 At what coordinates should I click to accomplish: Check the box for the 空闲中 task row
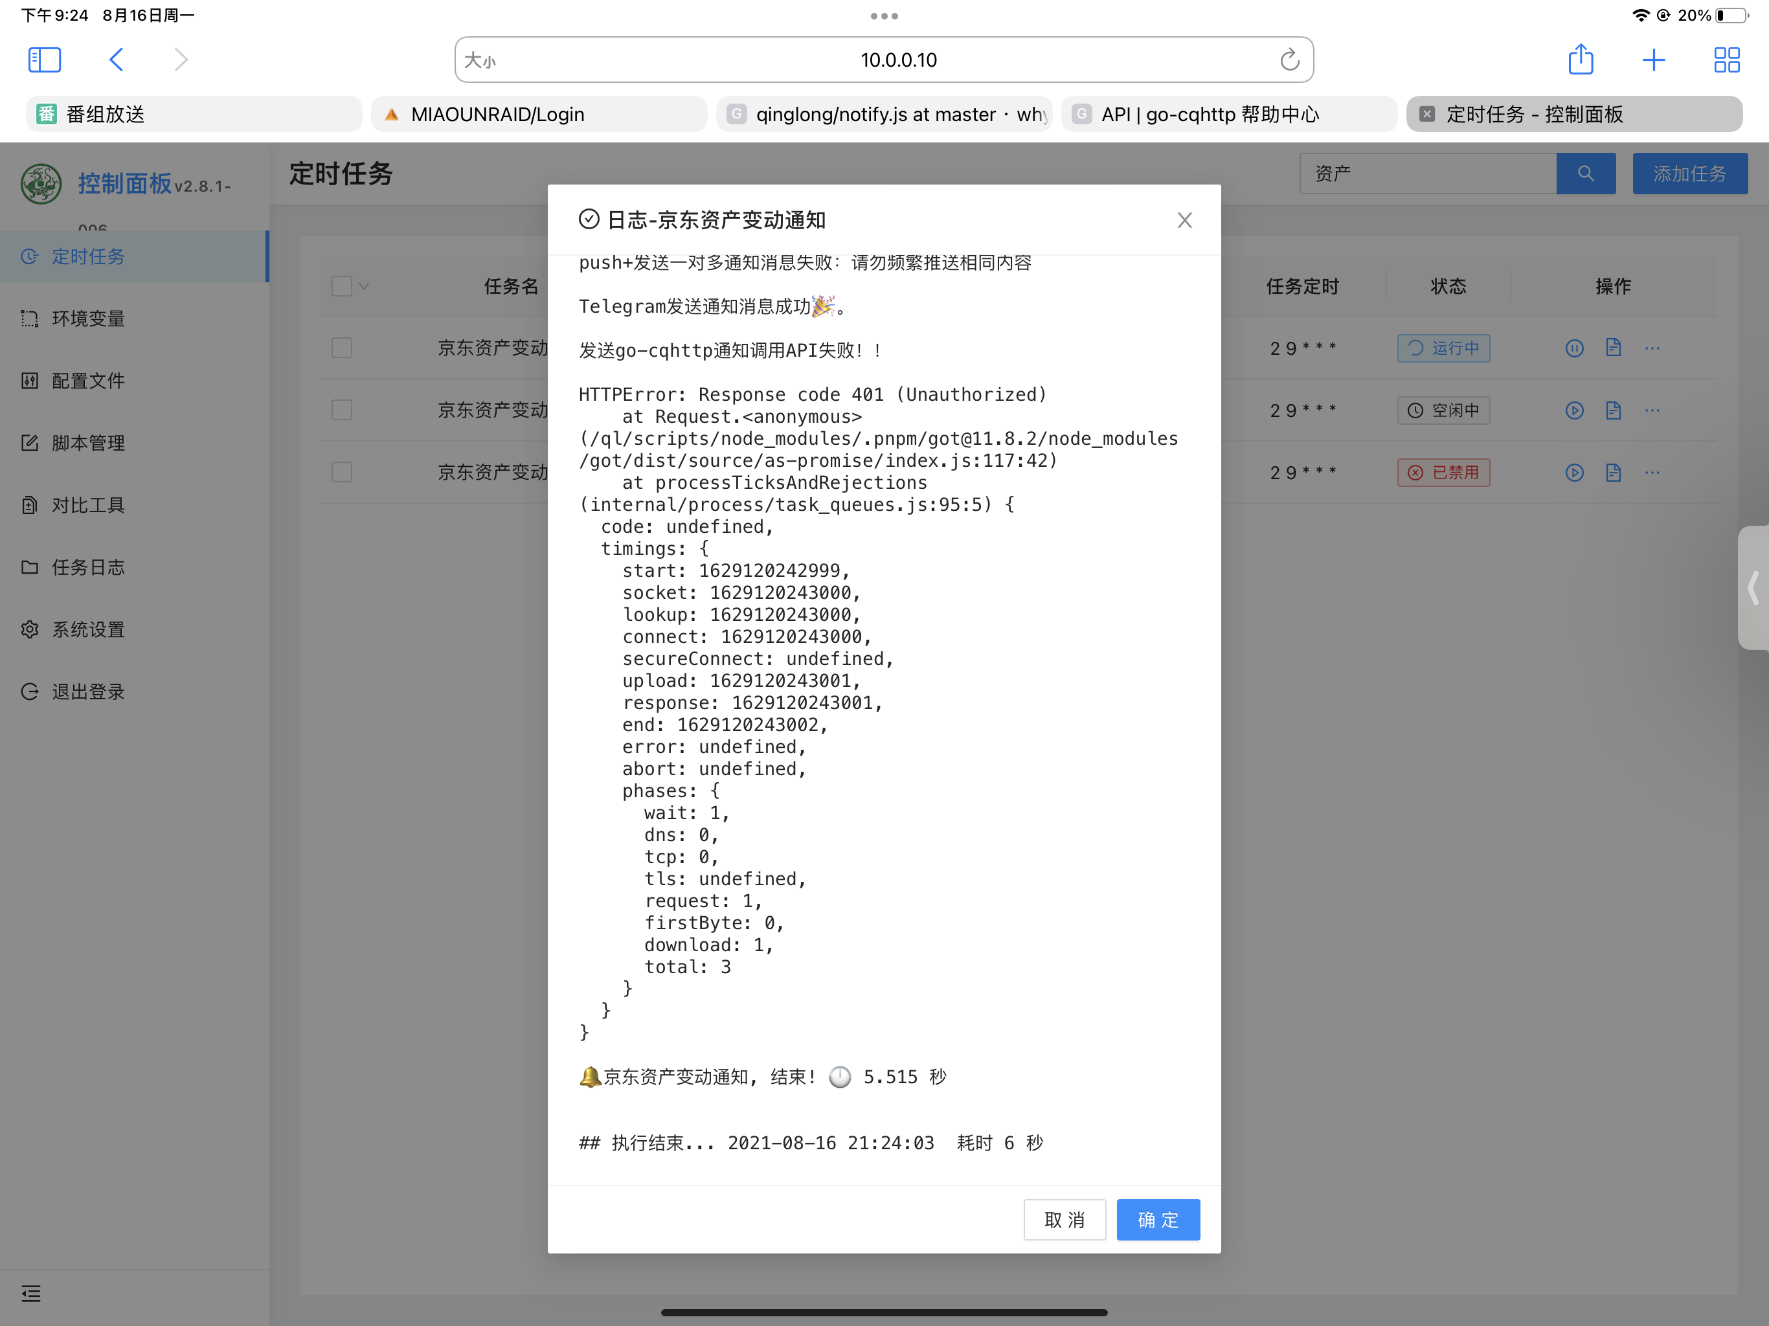341,410
